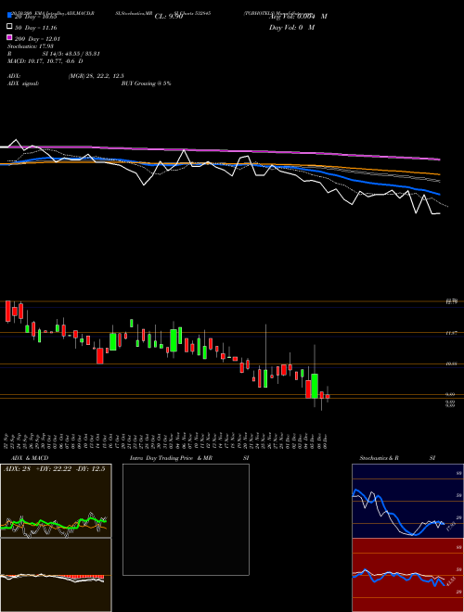Click the 10.88 price level label

(452, 363)
